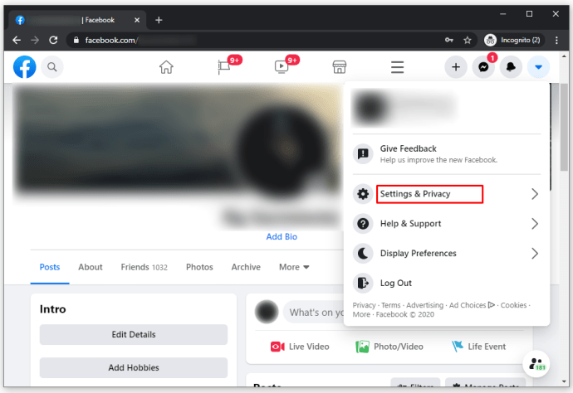Open Display Preferences menu entry
573x393 pixels.
[x=446, y=253]
